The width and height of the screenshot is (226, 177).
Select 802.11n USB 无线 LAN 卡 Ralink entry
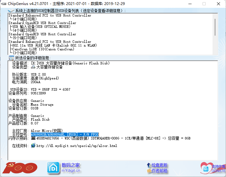click(54, 45)
